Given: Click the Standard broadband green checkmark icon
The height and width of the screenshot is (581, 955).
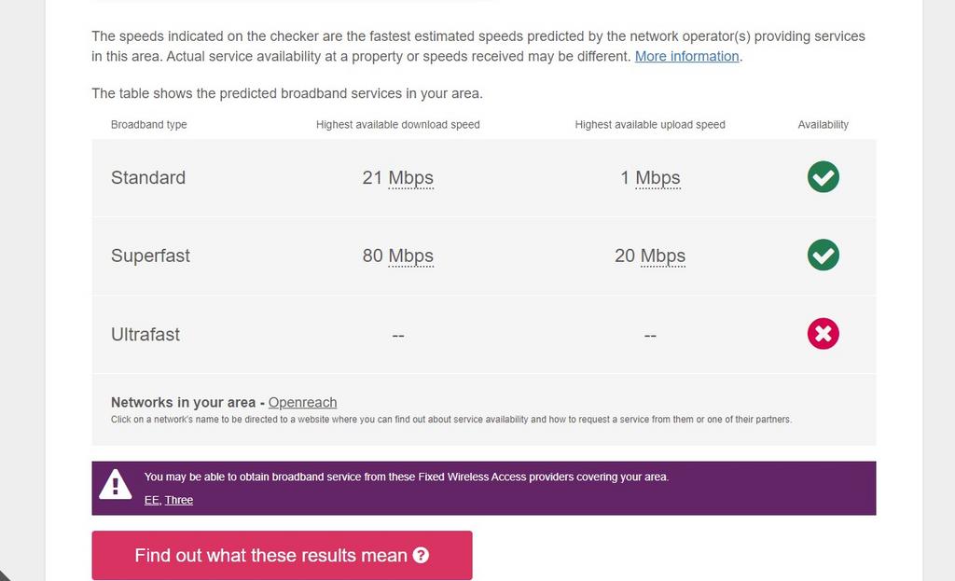Looking at the screenshot, I should coord(823,176).
